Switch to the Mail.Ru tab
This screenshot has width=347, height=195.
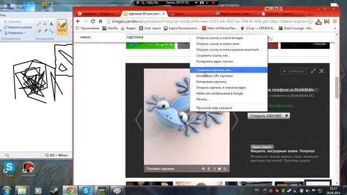pyautogui.click(x=236, y=14)
